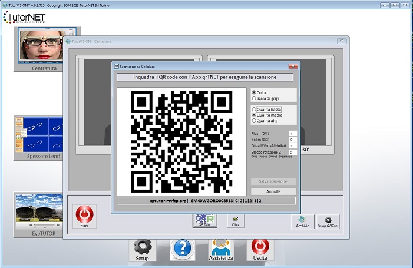Click the QR code image
The width and height of the screenshot is (413, 268).
click(181, 141)
